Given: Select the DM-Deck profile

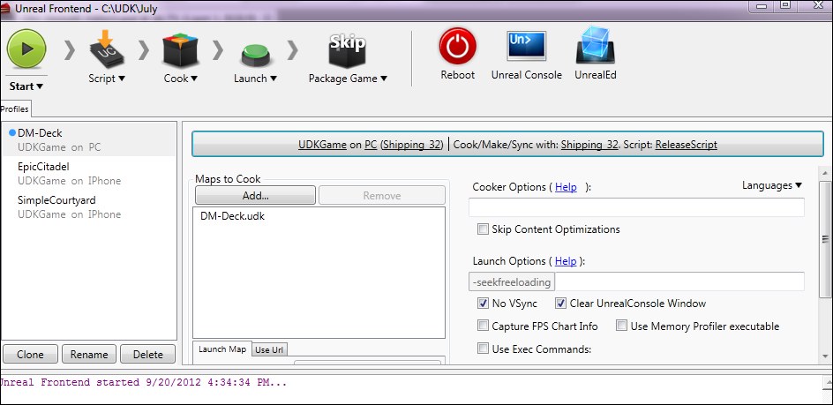Looking at the screenshot, I should 89,139.
